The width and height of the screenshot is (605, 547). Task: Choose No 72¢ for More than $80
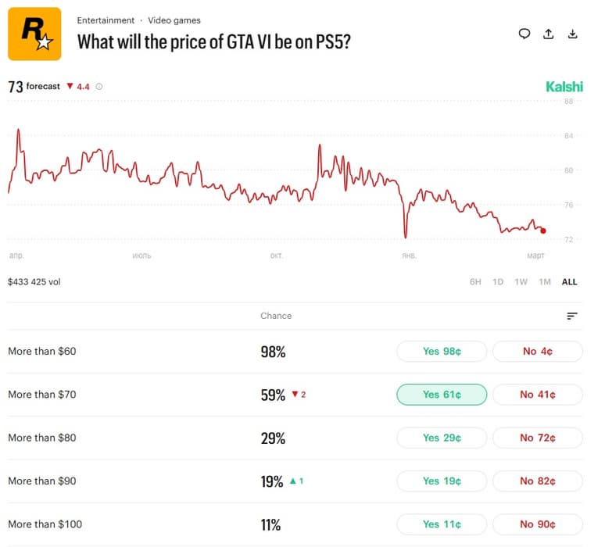coord(538,438)
